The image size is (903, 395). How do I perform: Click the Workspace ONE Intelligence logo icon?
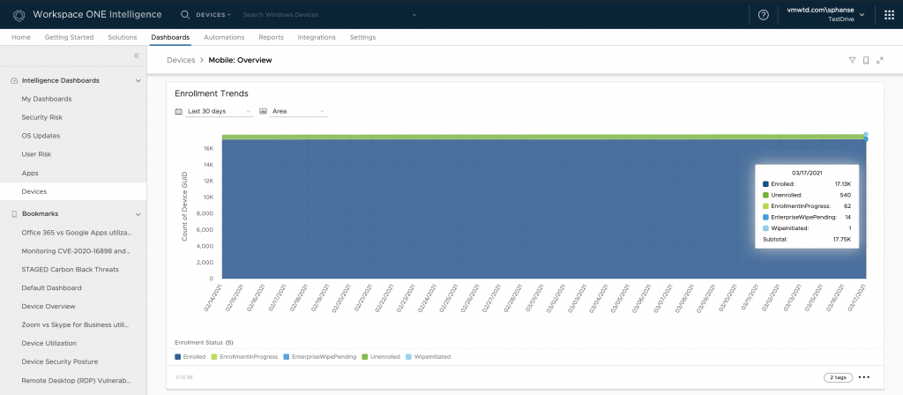click(18, 15)
